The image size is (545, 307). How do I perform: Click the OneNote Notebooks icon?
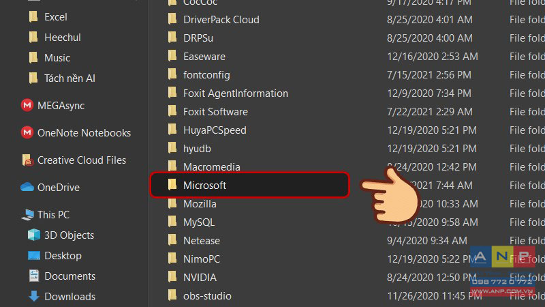27,132
